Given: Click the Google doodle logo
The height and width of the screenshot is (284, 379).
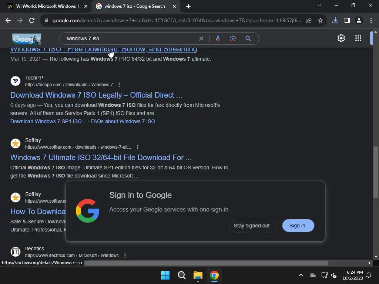Looking at the screenshot, I should pyautogui.click(x=27, y=39).
